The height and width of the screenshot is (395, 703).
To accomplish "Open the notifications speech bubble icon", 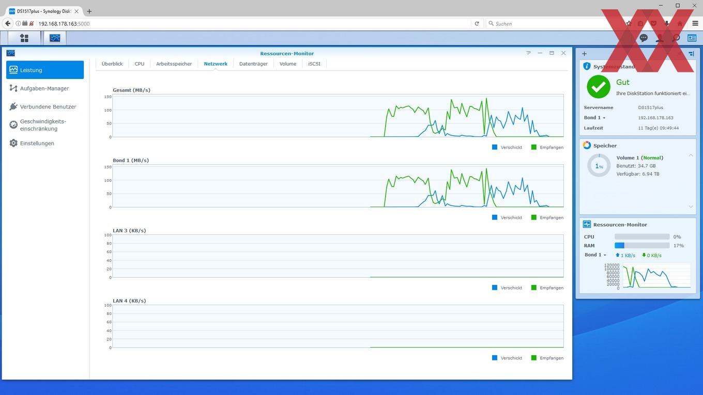I will tap(644, 38).
